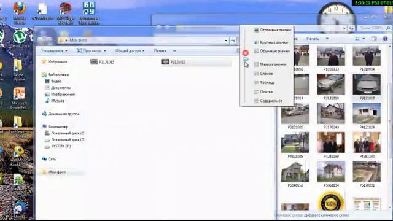Toggle preview pane in back window
The image size is (393, 221).
click(374, 39)
